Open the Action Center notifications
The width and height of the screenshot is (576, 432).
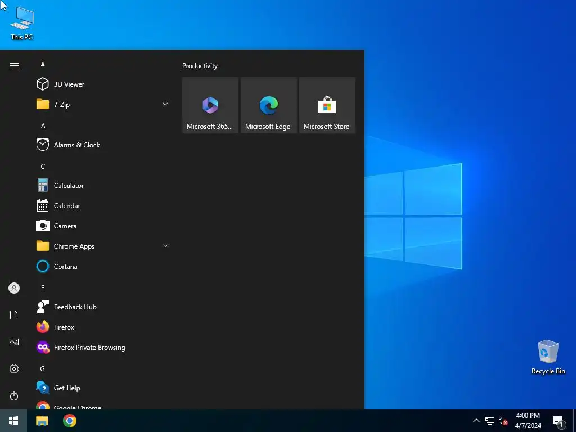(x=559, y=421)
